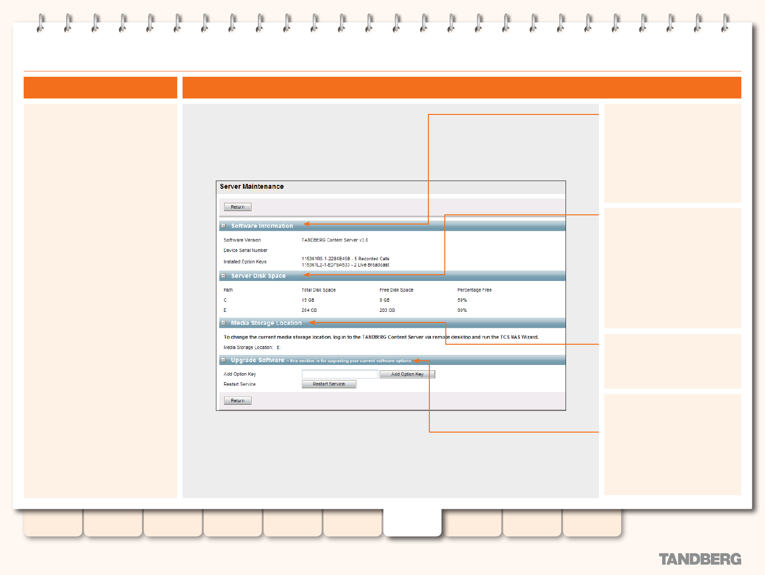Click the Free Disk Space column header
The image size is (765, 575).
(397, 290)
